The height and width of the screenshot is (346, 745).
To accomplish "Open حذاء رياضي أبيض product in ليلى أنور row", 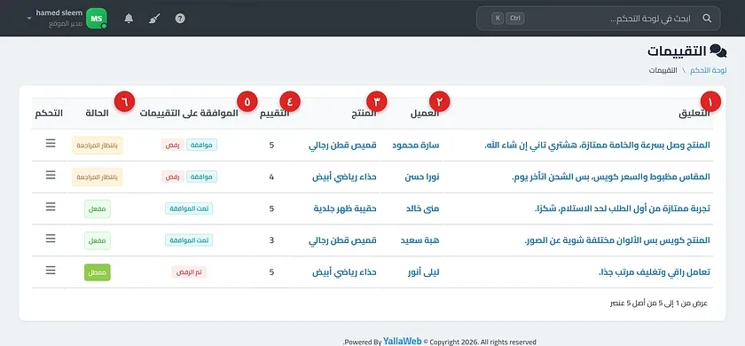I will [x=344, y=272].
